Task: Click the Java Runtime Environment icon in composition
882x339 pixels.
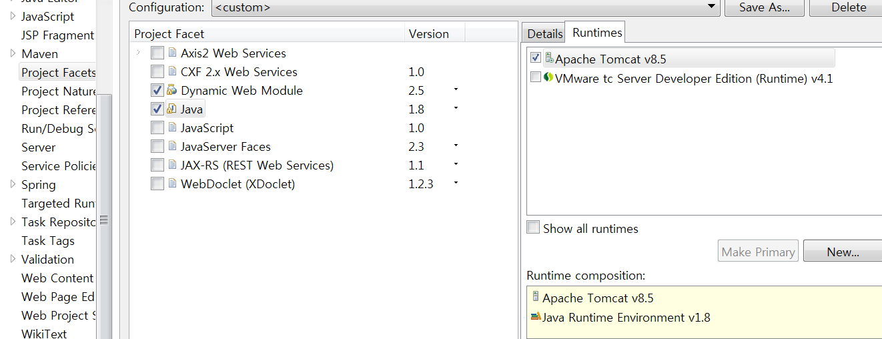Action: 536,317
